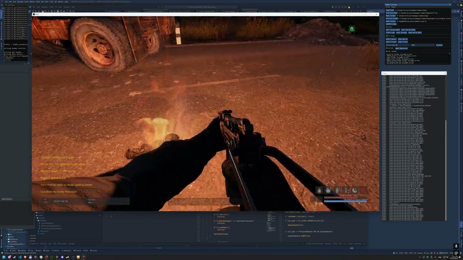Open VS Code Selection menu
The width and height of the screenshot is (463, 260).
pos(45,7)
